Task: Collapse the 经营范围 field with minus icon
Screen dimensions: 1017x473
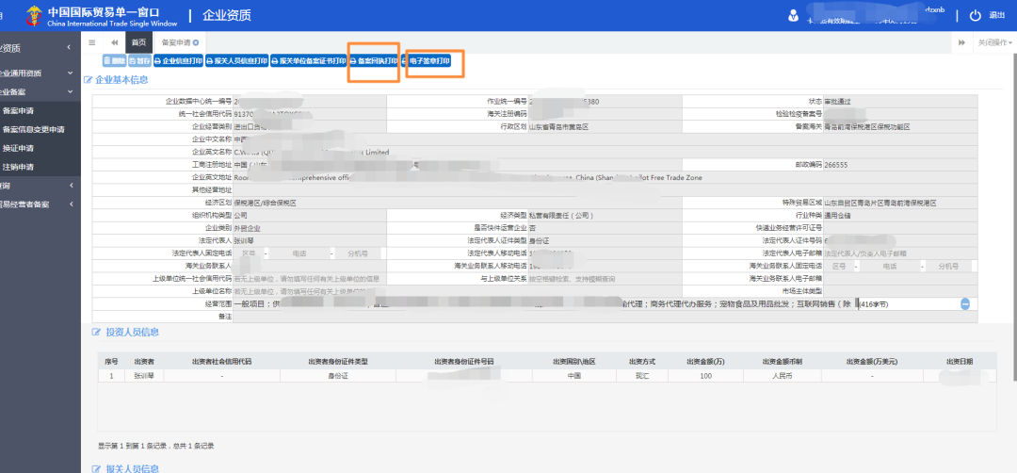Action: pyautogui.click(x=965, y=303)
